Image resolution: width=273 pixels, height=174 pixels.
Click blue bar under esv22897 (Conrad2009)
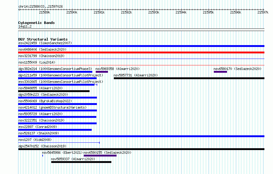tap(55, 130)
